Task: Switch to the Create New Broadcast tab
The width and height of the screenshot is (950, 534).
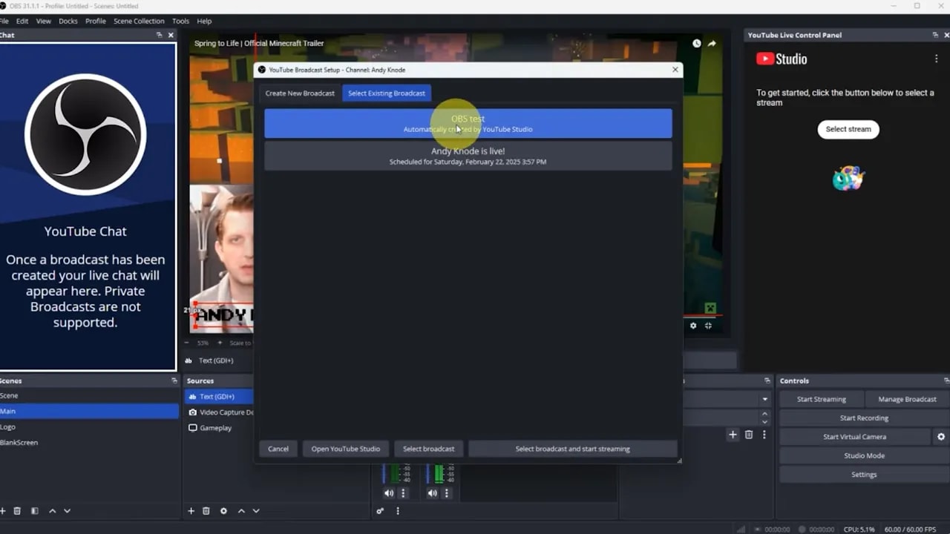Action: click(300, 93)
